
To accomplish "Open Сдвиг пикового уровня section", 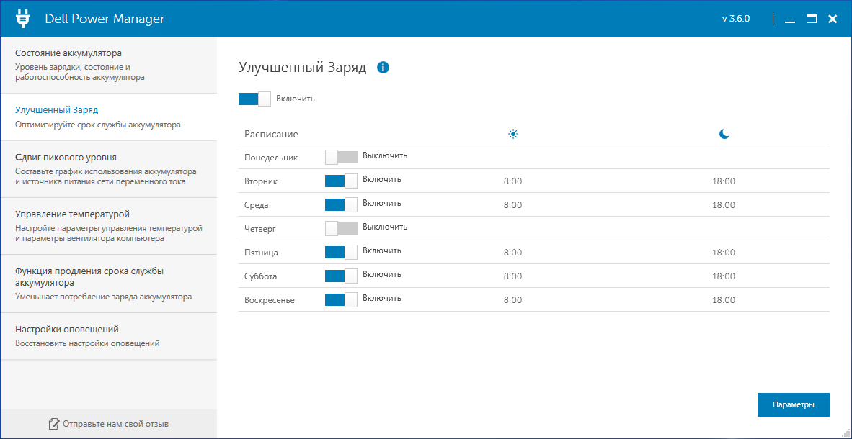I will pyautogui.click(x=109, y=168).
